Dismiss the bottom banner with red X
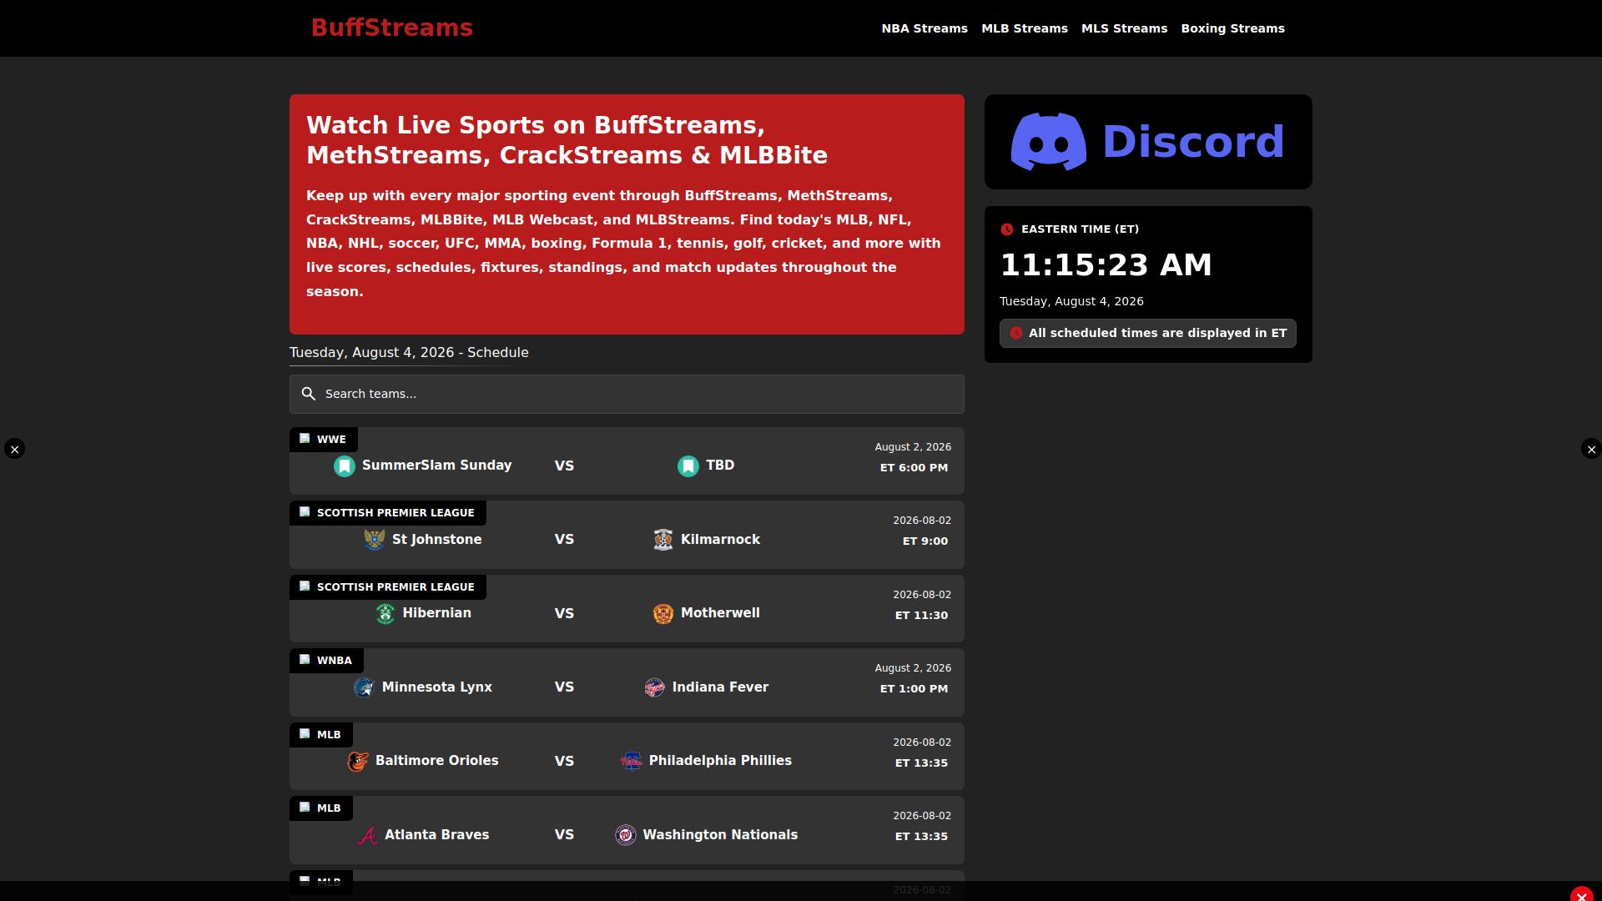This screenshot has width=1602, height=901. tap(1581, 896)
